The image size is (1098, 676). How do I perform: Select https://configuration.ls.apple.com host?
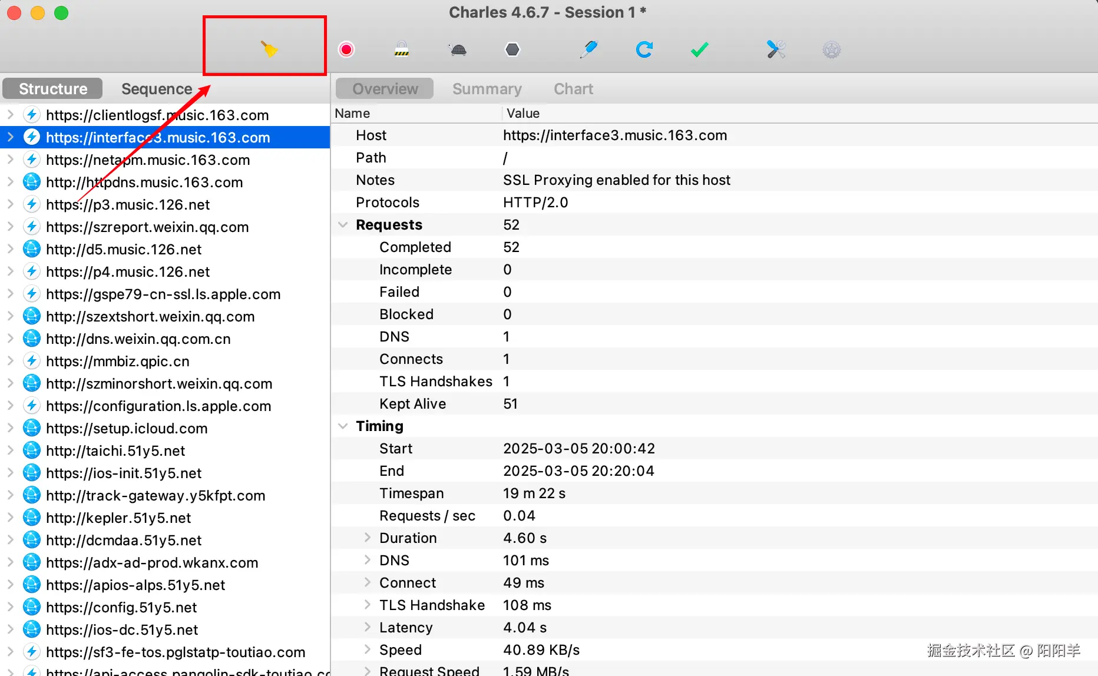pos(158,406)
